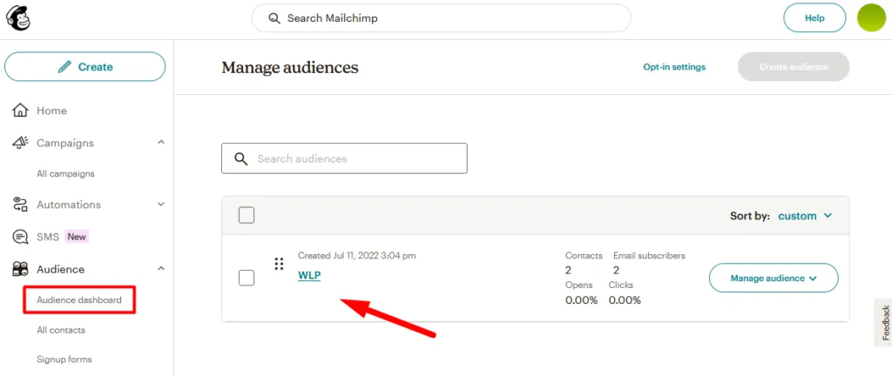
Task: Click the New badge beside SMS
Action: click(77, 237)
